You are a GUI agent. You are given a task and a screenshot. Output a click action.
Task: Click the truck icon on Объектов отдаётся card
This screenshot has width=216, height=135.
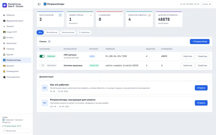point(149,15)
